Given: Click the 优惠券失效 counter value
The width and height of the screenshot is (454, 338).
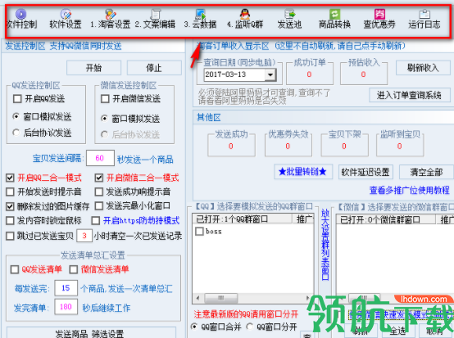Looking at the screenshot, I should tap(288, 146).
